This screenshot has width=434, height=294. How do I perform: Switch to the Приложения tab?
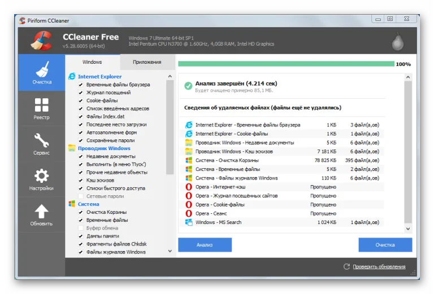147,62
